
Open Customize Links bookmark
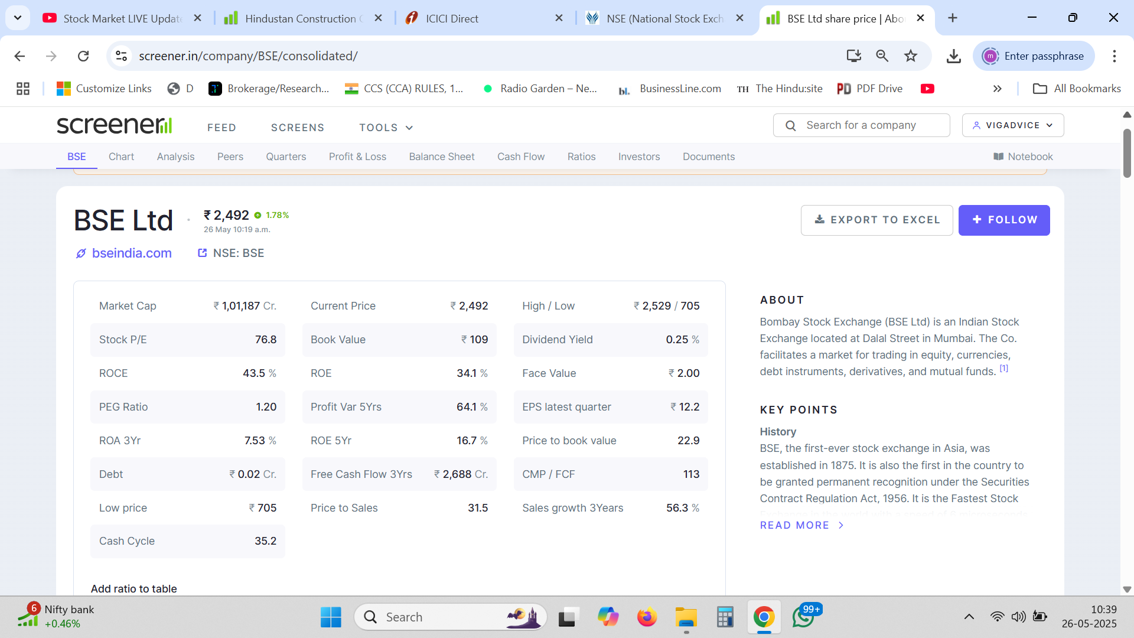(x=104, y=89)
